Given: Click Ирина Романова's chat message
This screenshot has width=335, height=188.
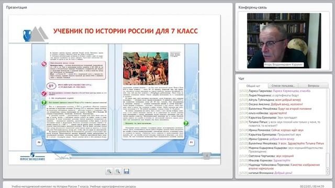Looking at the screenshot, I should pyautogui.click(x=271, y=130).
